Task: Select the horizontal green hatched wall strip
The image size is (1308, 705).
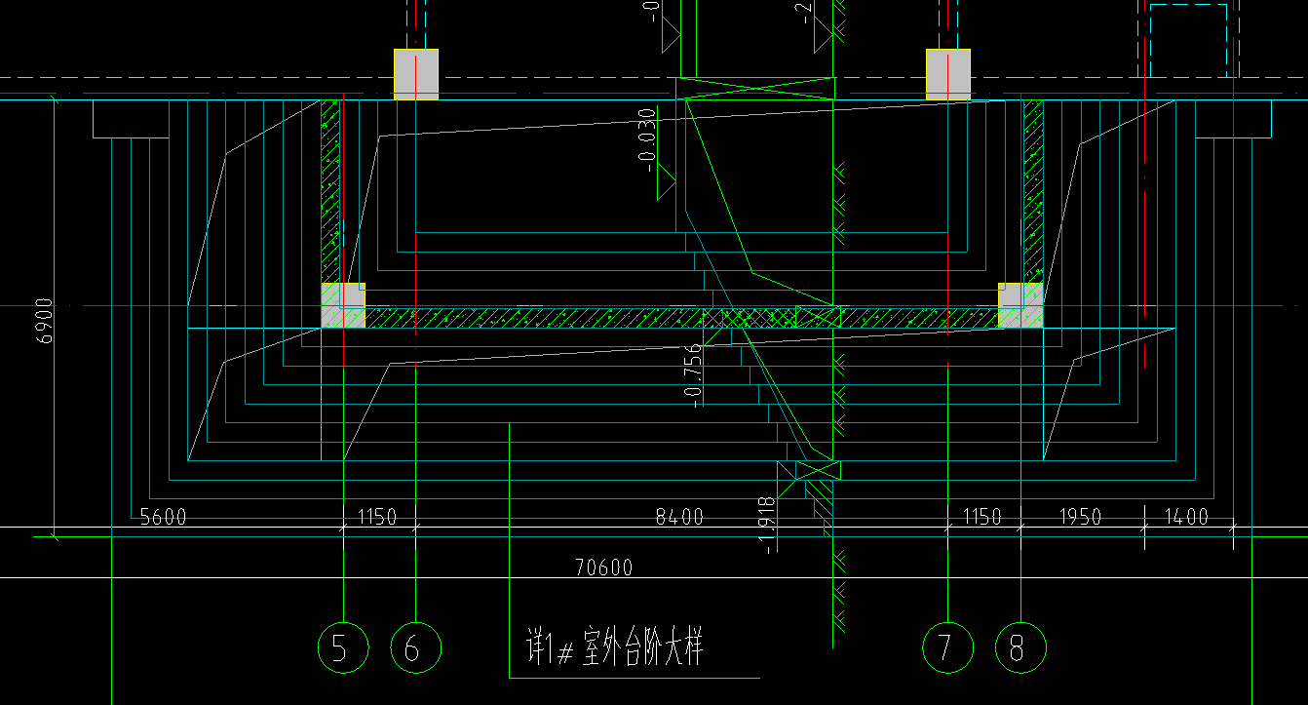Action: (682, 318)
